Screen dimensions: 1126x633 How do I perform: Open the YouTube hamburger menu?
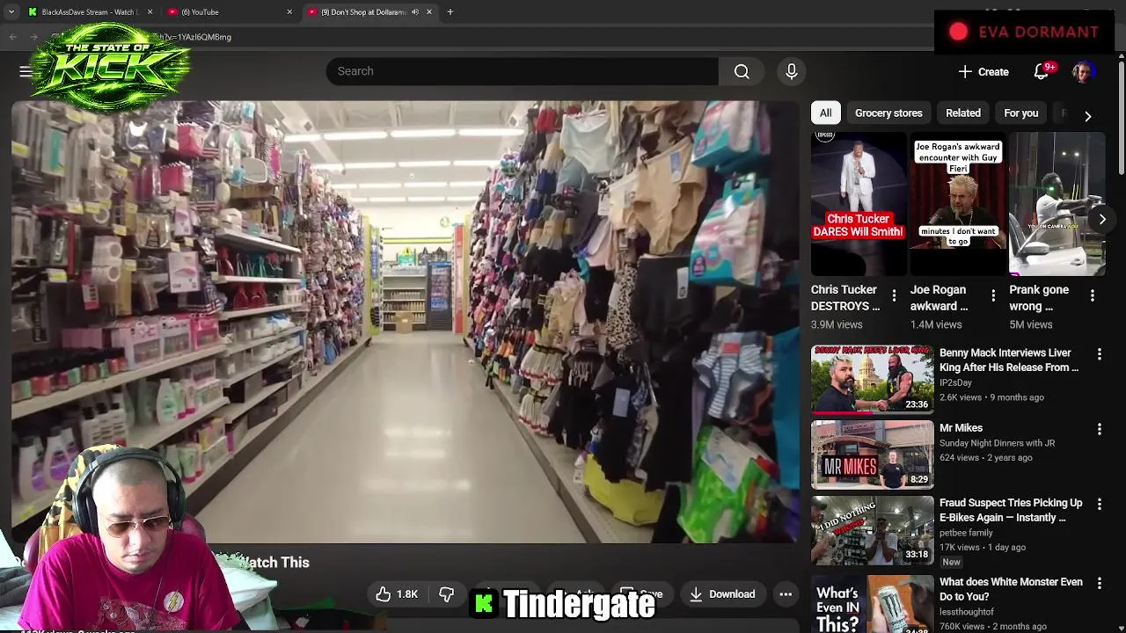click(26, 71)
